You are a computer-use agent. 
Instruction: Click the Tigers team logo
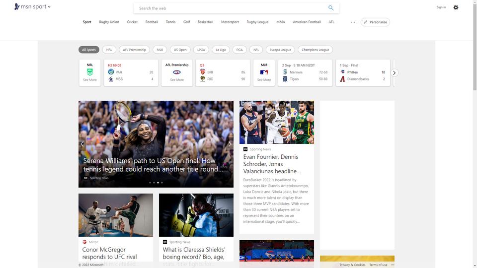pos(285,79)
